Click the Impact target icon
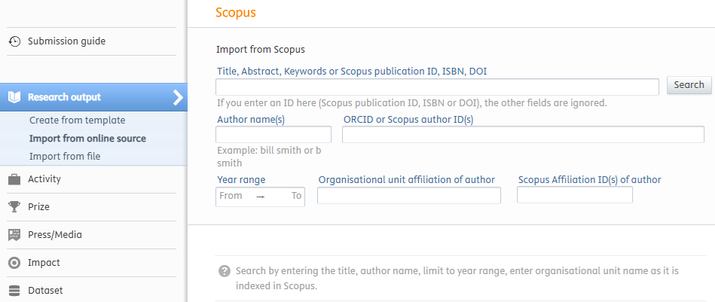 14,263
